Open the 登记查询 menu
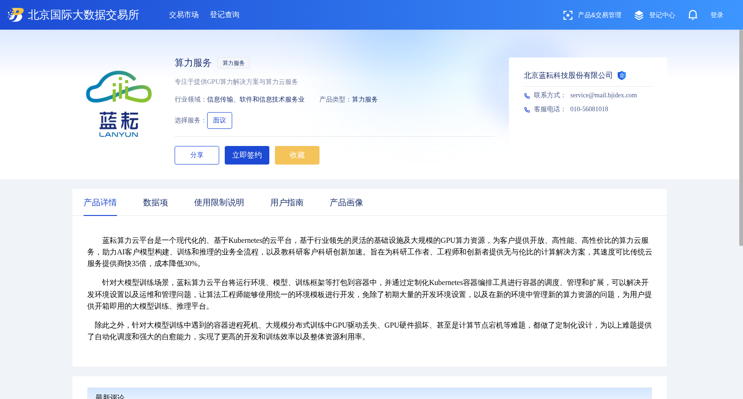Viewport: 743px width, 399px height. 225,15
